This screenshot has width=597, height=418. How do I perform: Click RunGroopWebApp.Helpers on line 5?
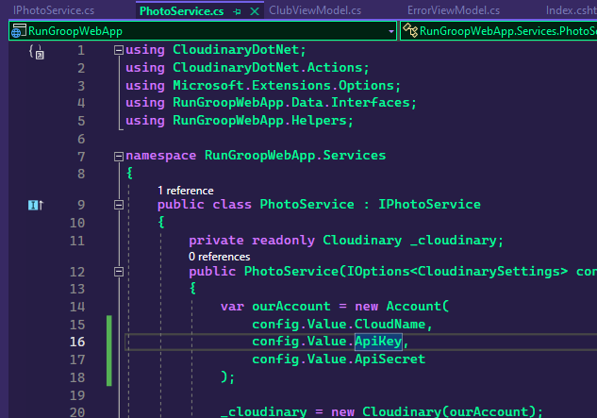coord(259,121)
